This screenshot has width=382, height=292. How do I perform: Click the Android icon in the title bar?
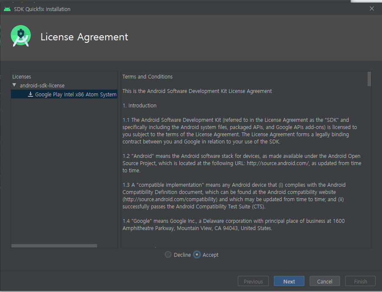(7, 9)
